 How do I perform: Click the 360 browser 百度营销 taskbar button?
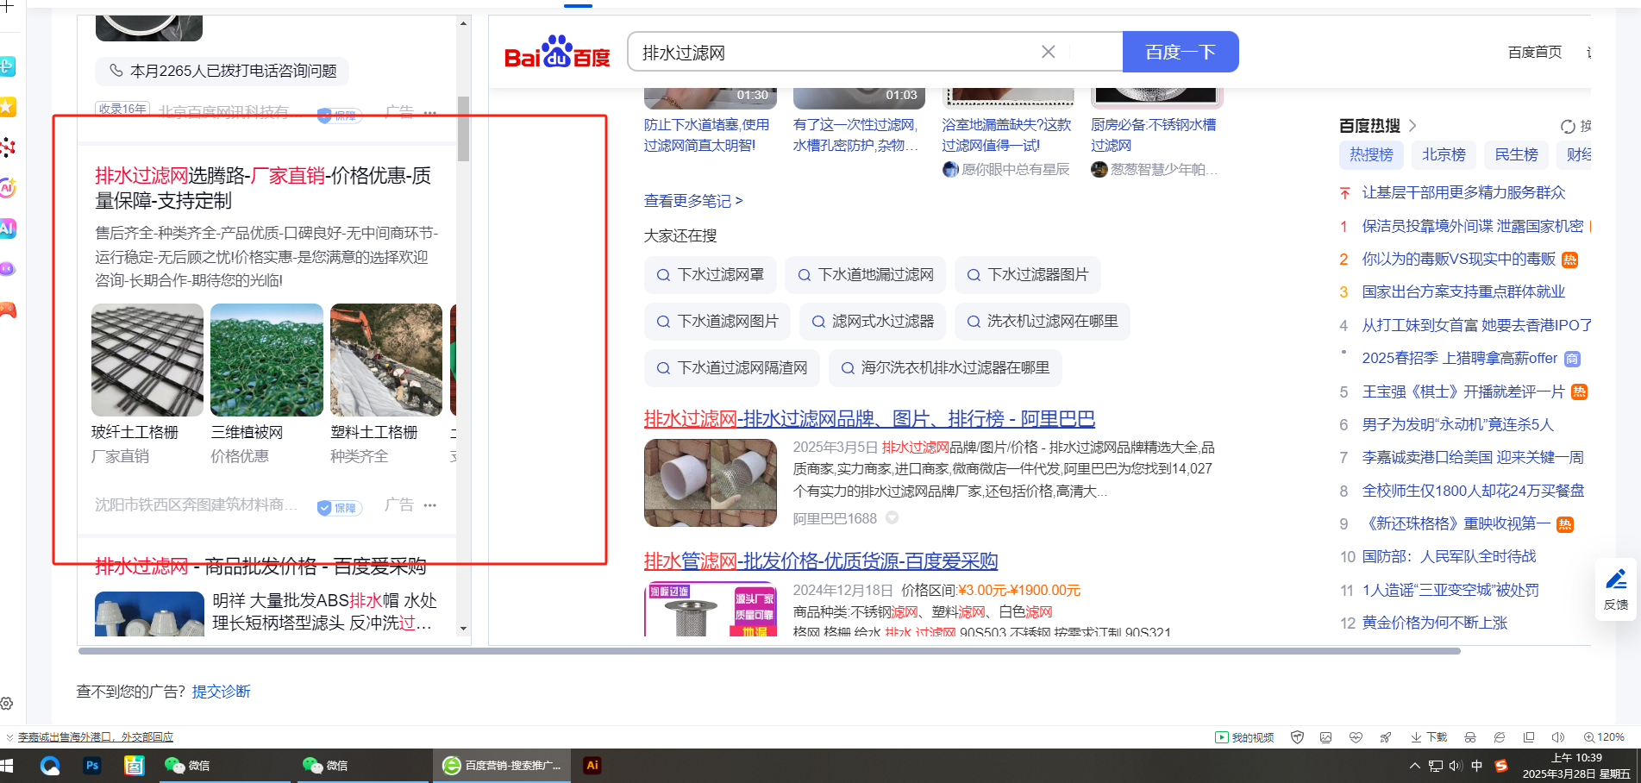[x=502, y=766]
